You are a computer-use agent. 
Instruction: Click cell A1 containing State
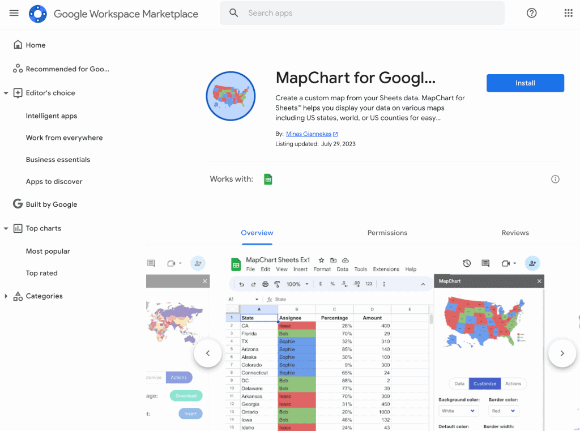point(259,318)
